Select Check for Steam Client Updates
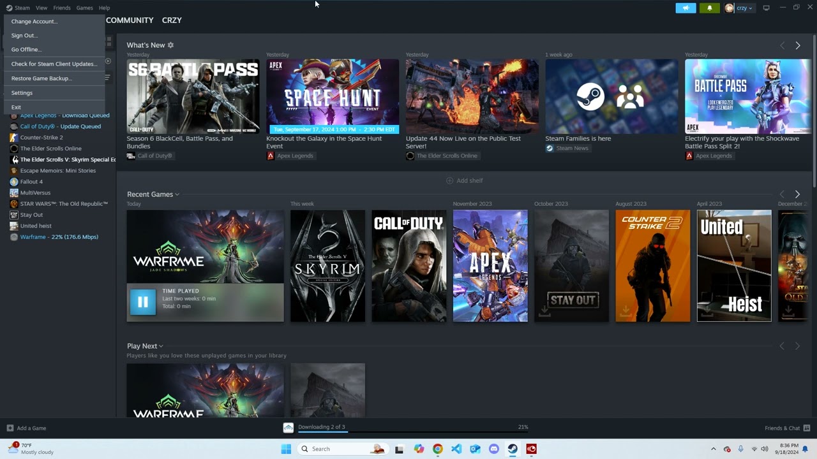817x459 pixels. [54, 64]
